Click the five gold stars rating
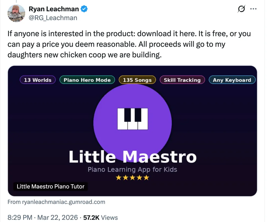 click(132, 178)
